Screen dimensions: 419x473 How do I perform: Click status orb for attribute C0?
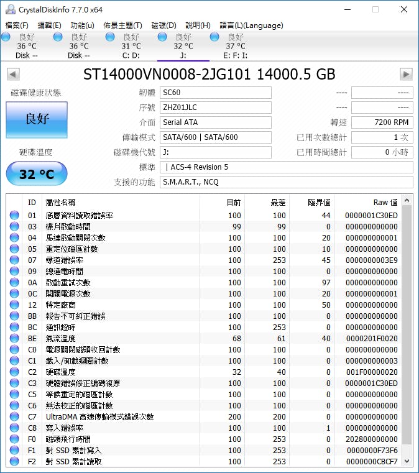[14, 349]
